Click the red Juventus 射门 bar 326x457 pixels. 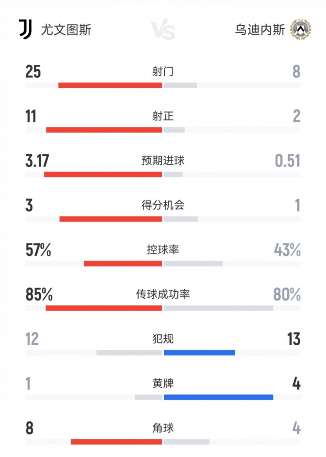[110, 85]
